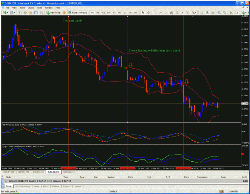
Task: Click the New Order button
Action: point(54,12)
